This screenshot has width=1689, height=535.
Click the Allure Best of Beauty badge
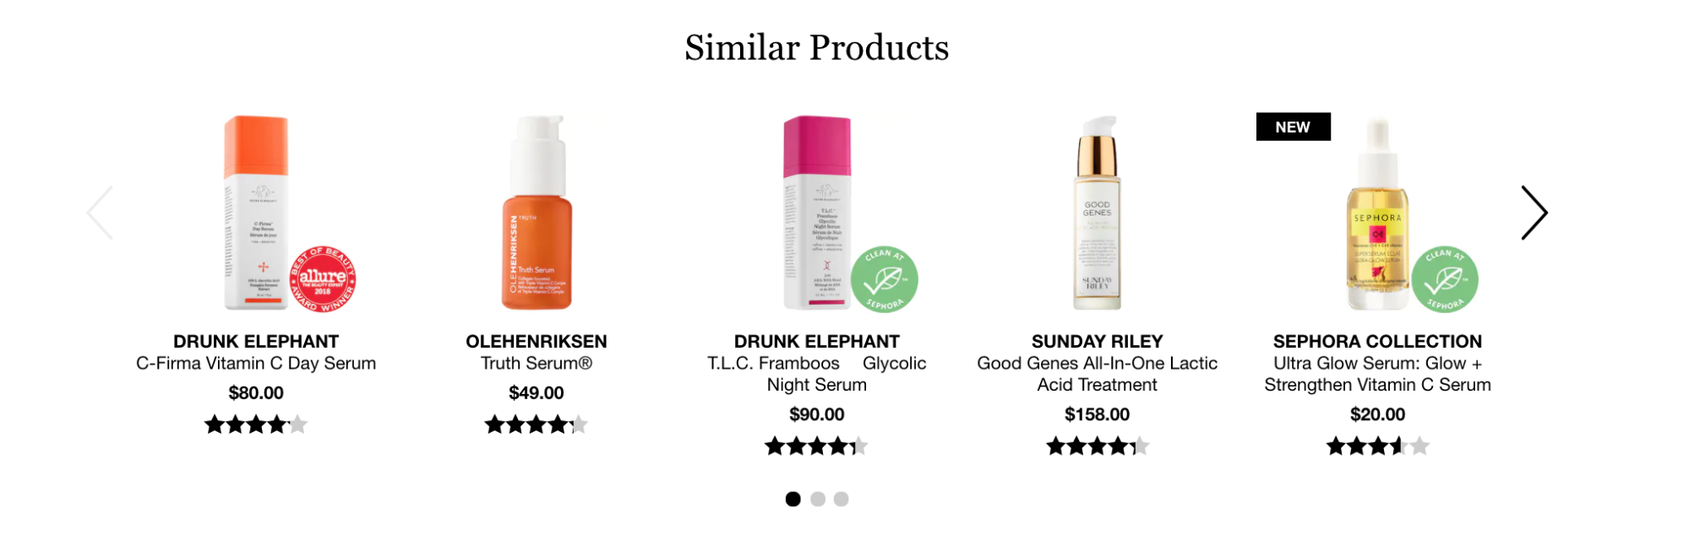pyautogui.click(x=323, y=279)
